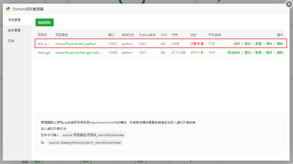
Task: Open the 日志 tab
Action: click(x=11, y=41)
